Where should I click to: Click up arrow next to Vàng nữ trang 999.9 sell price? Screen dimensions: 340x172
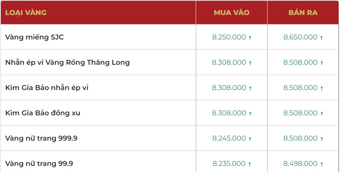click(322, 139)
